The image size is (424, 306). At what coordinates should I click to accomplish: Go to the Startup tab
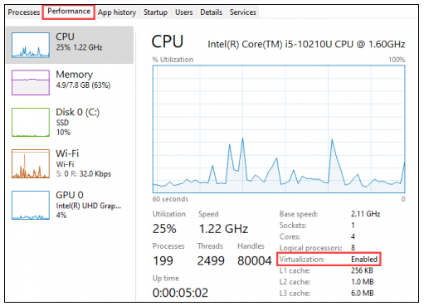(x=155, y=12)
